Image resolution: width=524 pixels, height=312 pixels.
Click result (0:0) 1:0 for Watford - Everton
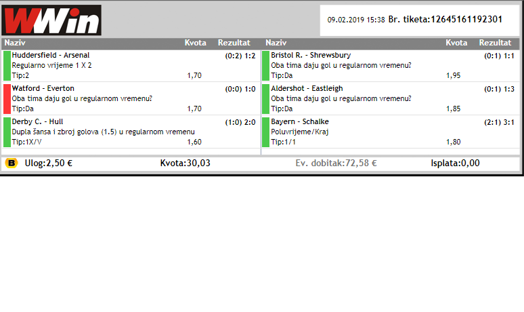(x=240, y=89)
